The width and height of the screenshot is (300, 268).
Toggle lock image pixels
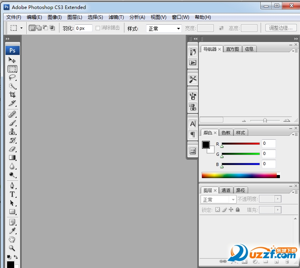224,210
